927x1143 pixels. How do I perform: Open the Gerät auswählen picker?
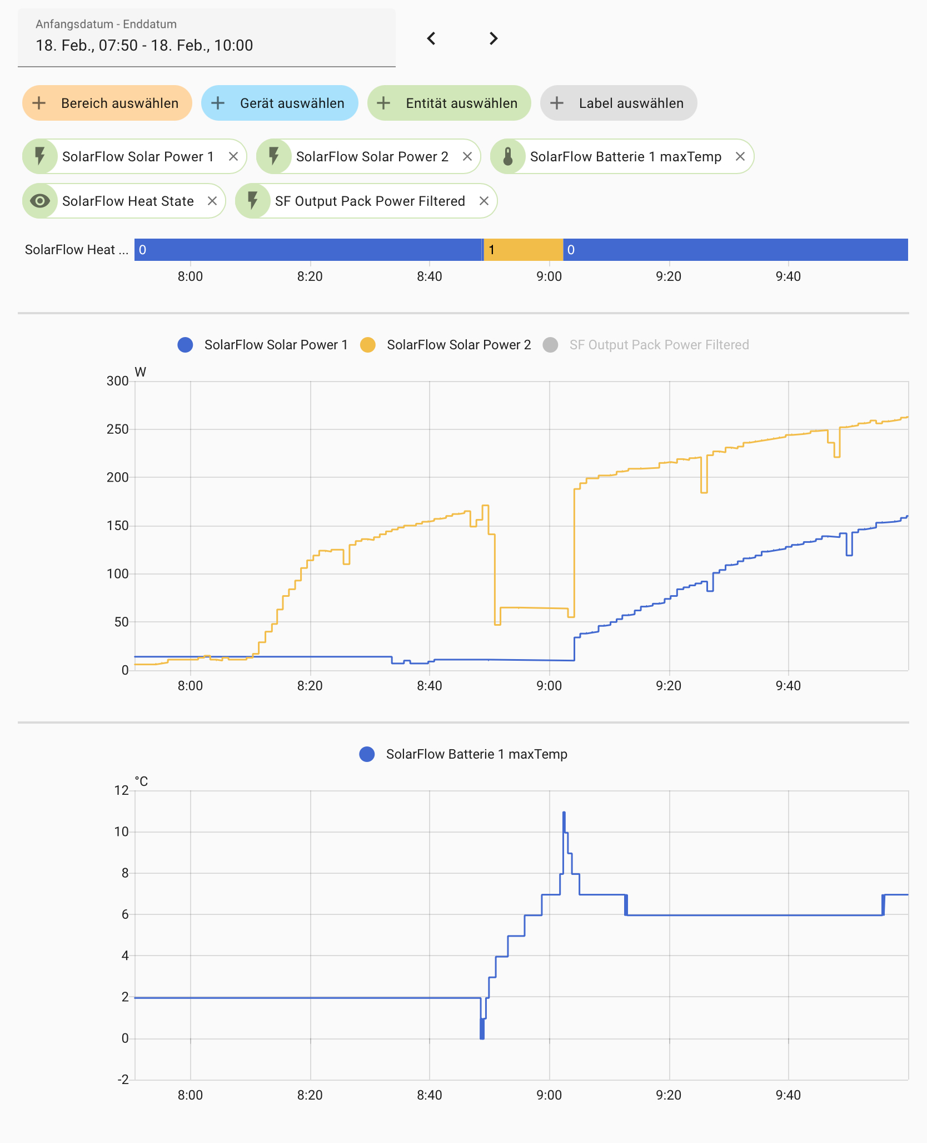click(280, 103)
